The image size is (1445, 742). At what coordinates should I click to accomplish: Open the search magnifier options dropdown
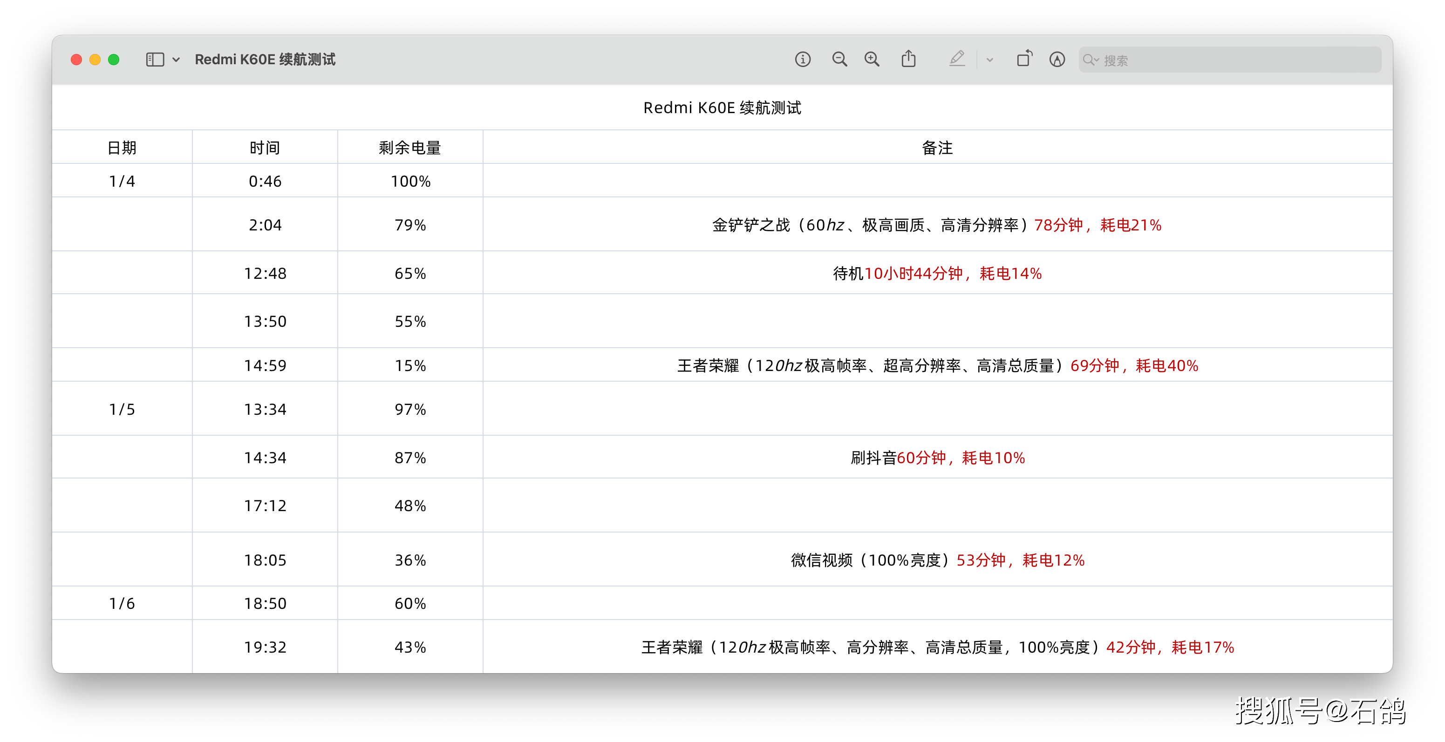[x=1091, y=60]
